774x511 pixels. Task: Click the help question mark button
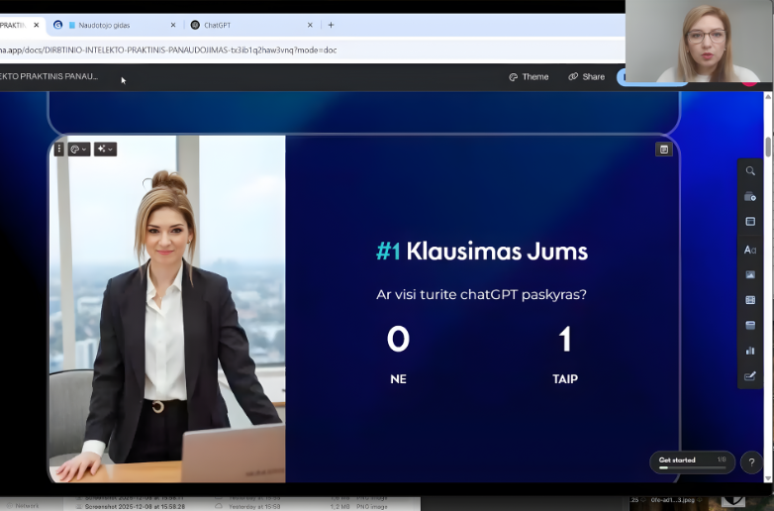pos(751,462)
